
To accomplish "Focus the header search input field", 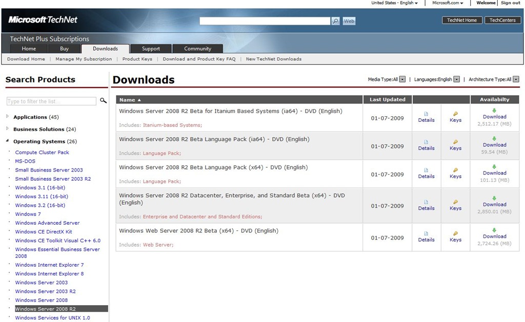I will pyautogui.click(x=265, y=21).
